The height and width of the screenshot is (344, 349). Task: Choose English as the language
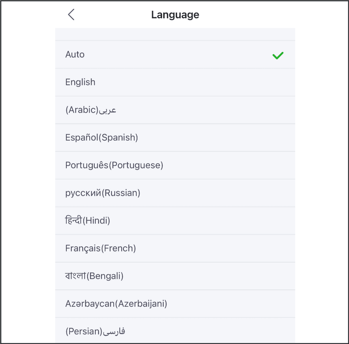click(175, 83)
